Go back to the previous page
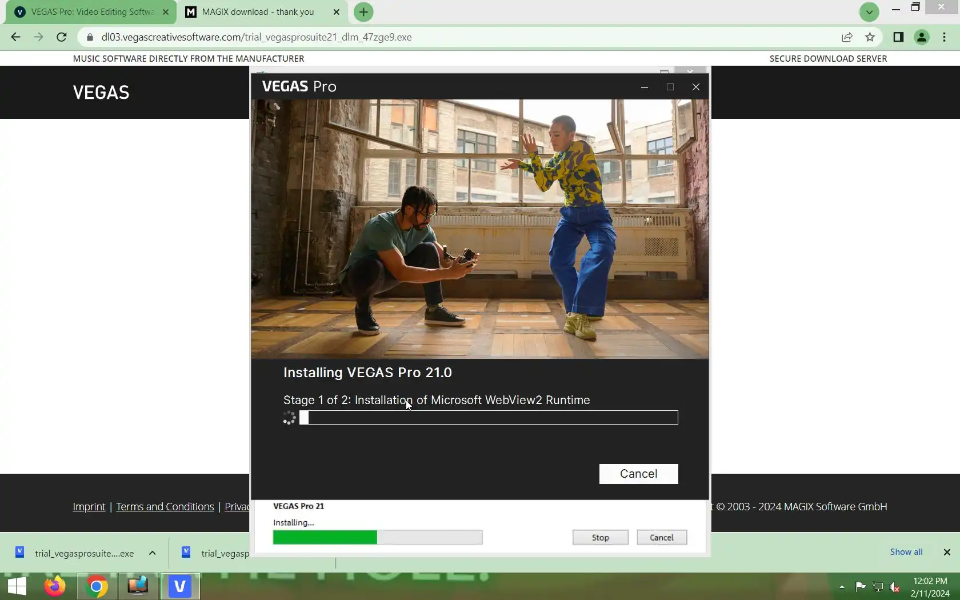 [15, 37]
